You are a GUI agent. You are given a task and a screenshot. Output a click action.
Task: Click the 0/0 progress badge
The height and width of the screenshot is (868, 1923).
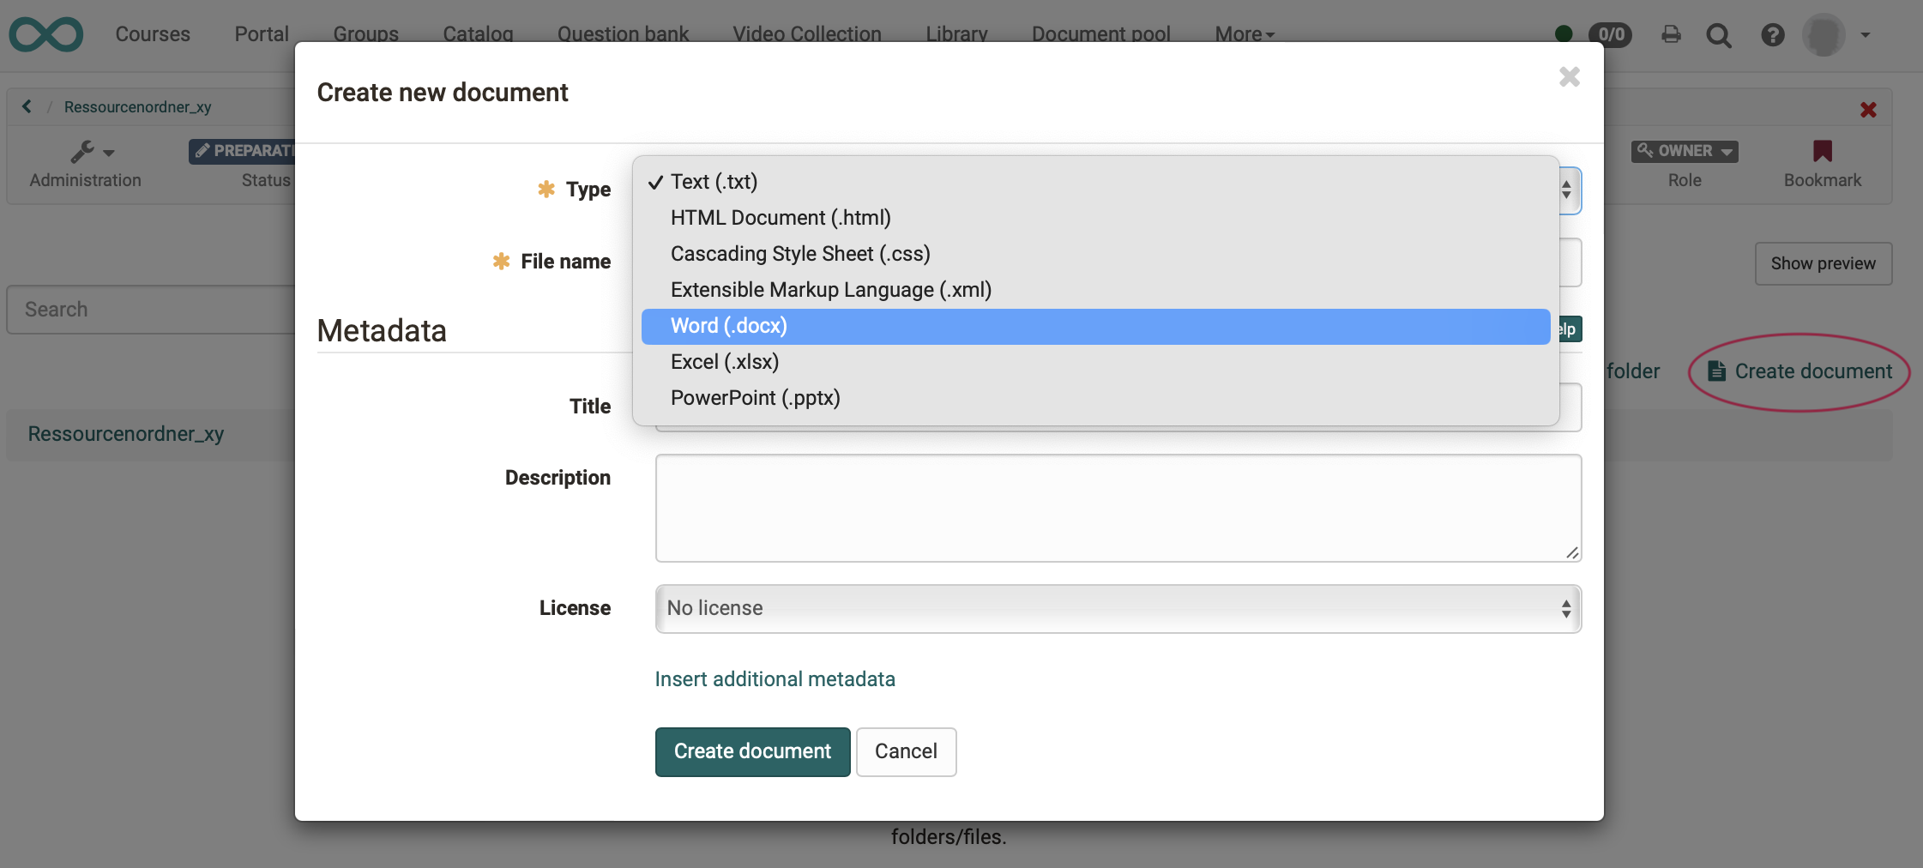click(x=1612, y=34)
